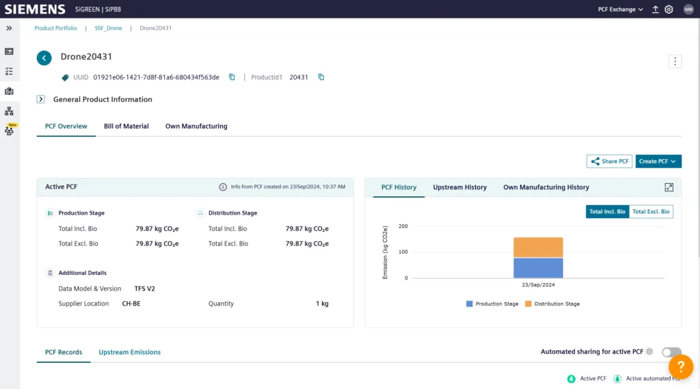This screenshot has height=389, width=700.
Task: Expand General Product Information section
Action: (40, 99)
